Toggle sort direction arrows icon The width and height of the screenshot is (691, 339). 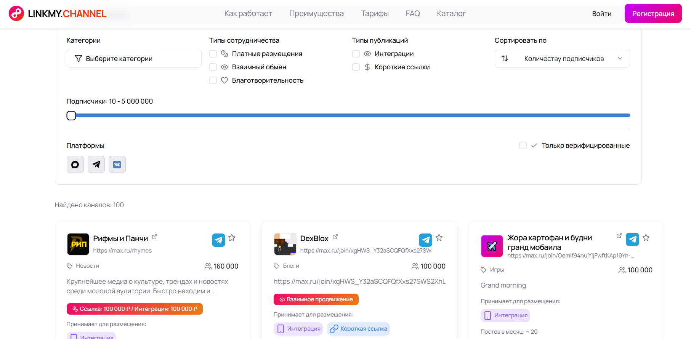(505, 58)
